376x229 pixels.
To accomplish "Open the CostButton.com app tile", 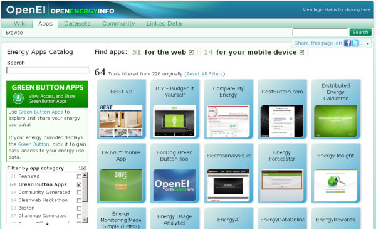I will tap(282, 109).
